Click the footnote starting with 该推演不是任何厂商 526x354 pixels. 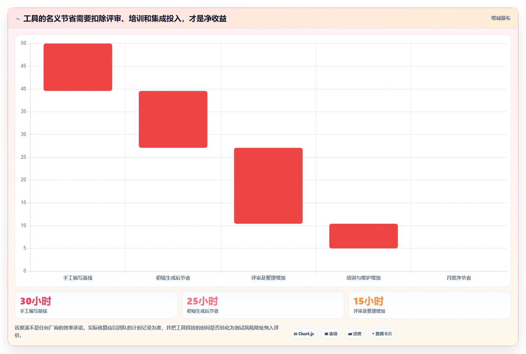click(x=147, y=331)
